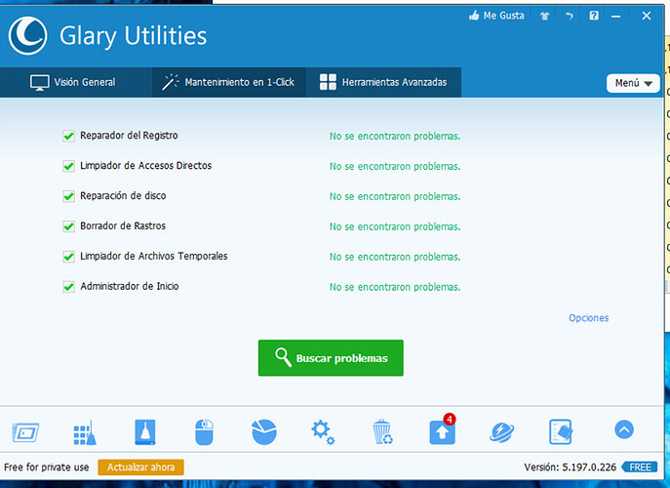Click the Me Gusta thumbs-up icon
This screenshot has width=670, height=488.
474,16
